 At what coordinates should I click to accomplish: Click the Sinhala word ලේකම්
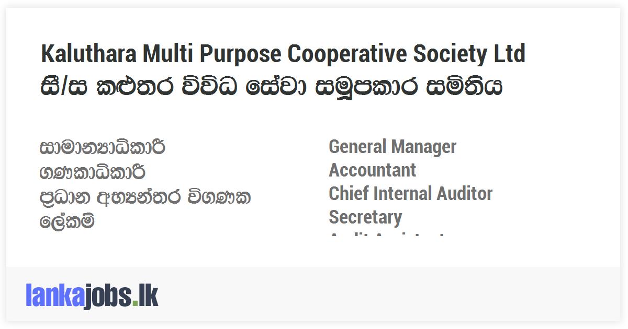point(67,221)
